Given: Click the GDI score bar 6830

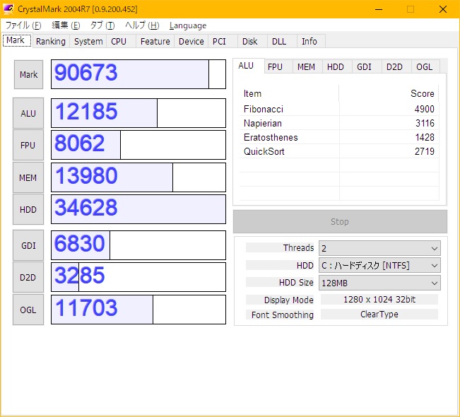Looking at the screenshot, I should tap(138, 245).
